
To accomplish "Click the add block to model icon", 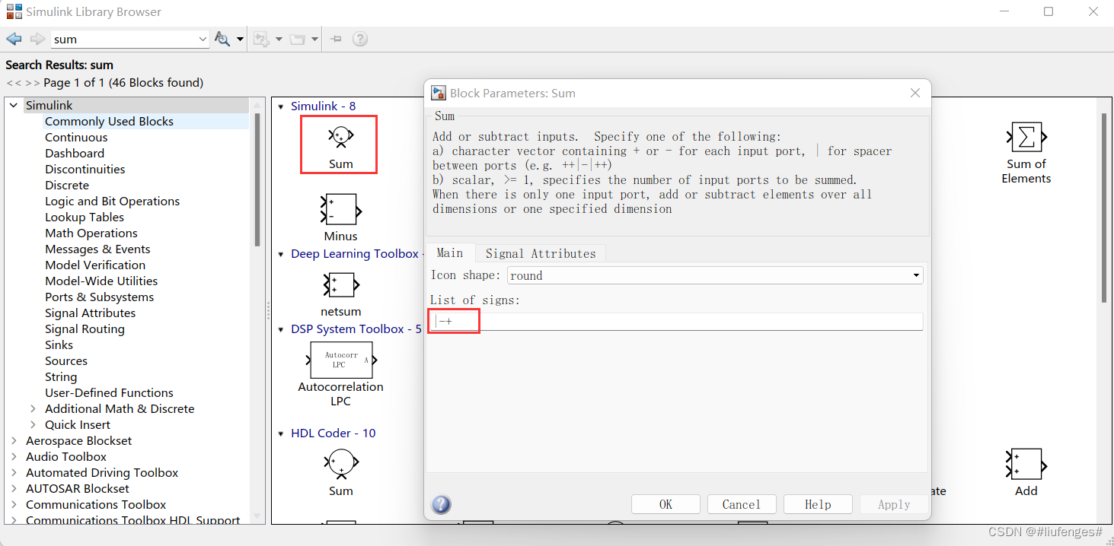I will click(262, 39).
